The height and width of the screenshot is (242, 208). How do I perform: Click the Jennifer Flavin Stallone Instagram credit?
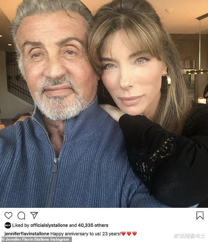coord(36,239)
